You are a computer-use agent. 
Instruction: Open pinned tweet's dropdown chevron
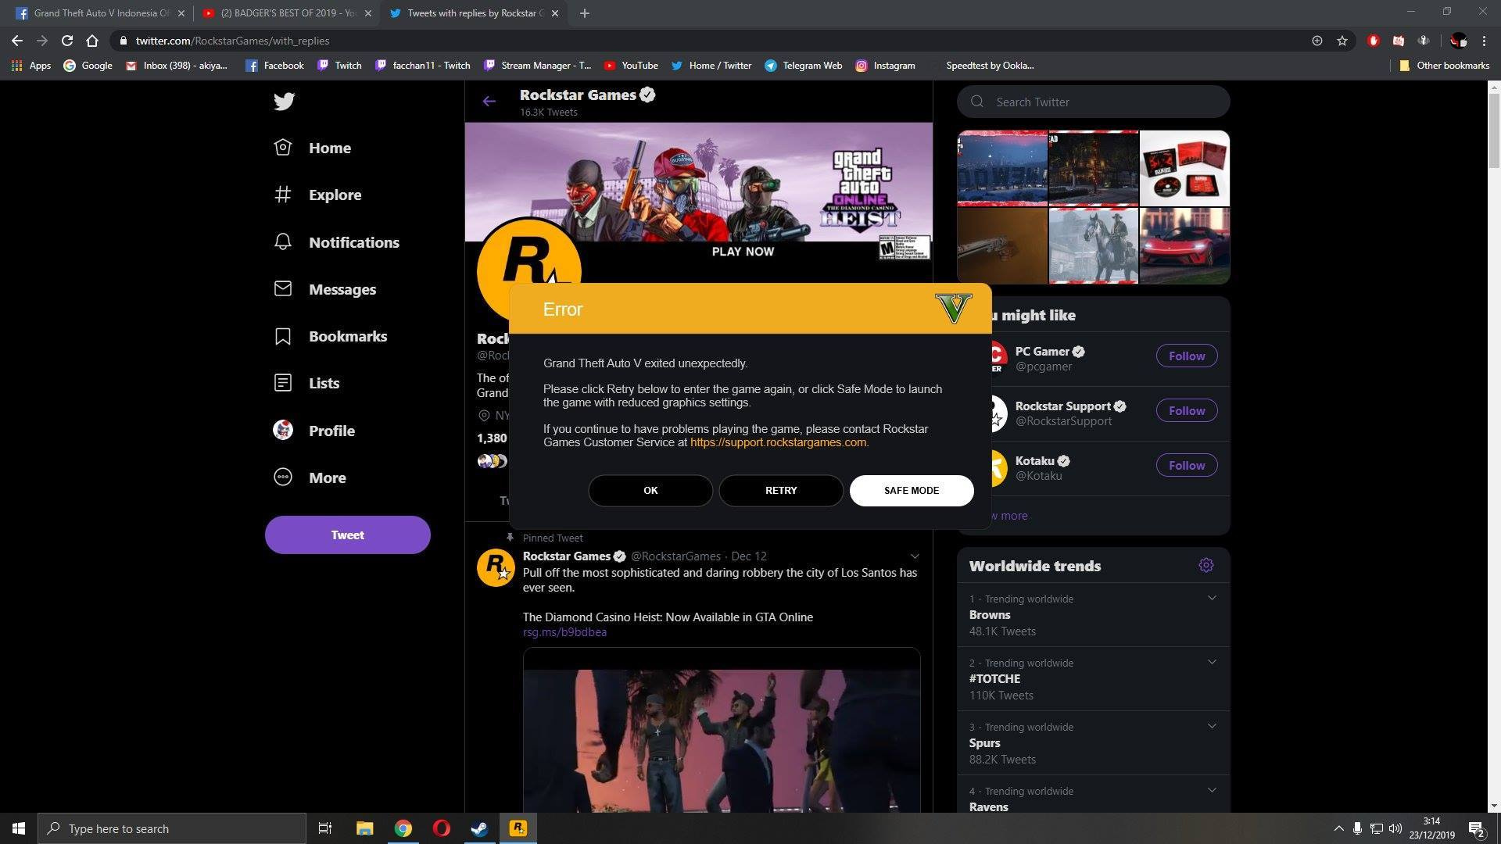(914, 556)
